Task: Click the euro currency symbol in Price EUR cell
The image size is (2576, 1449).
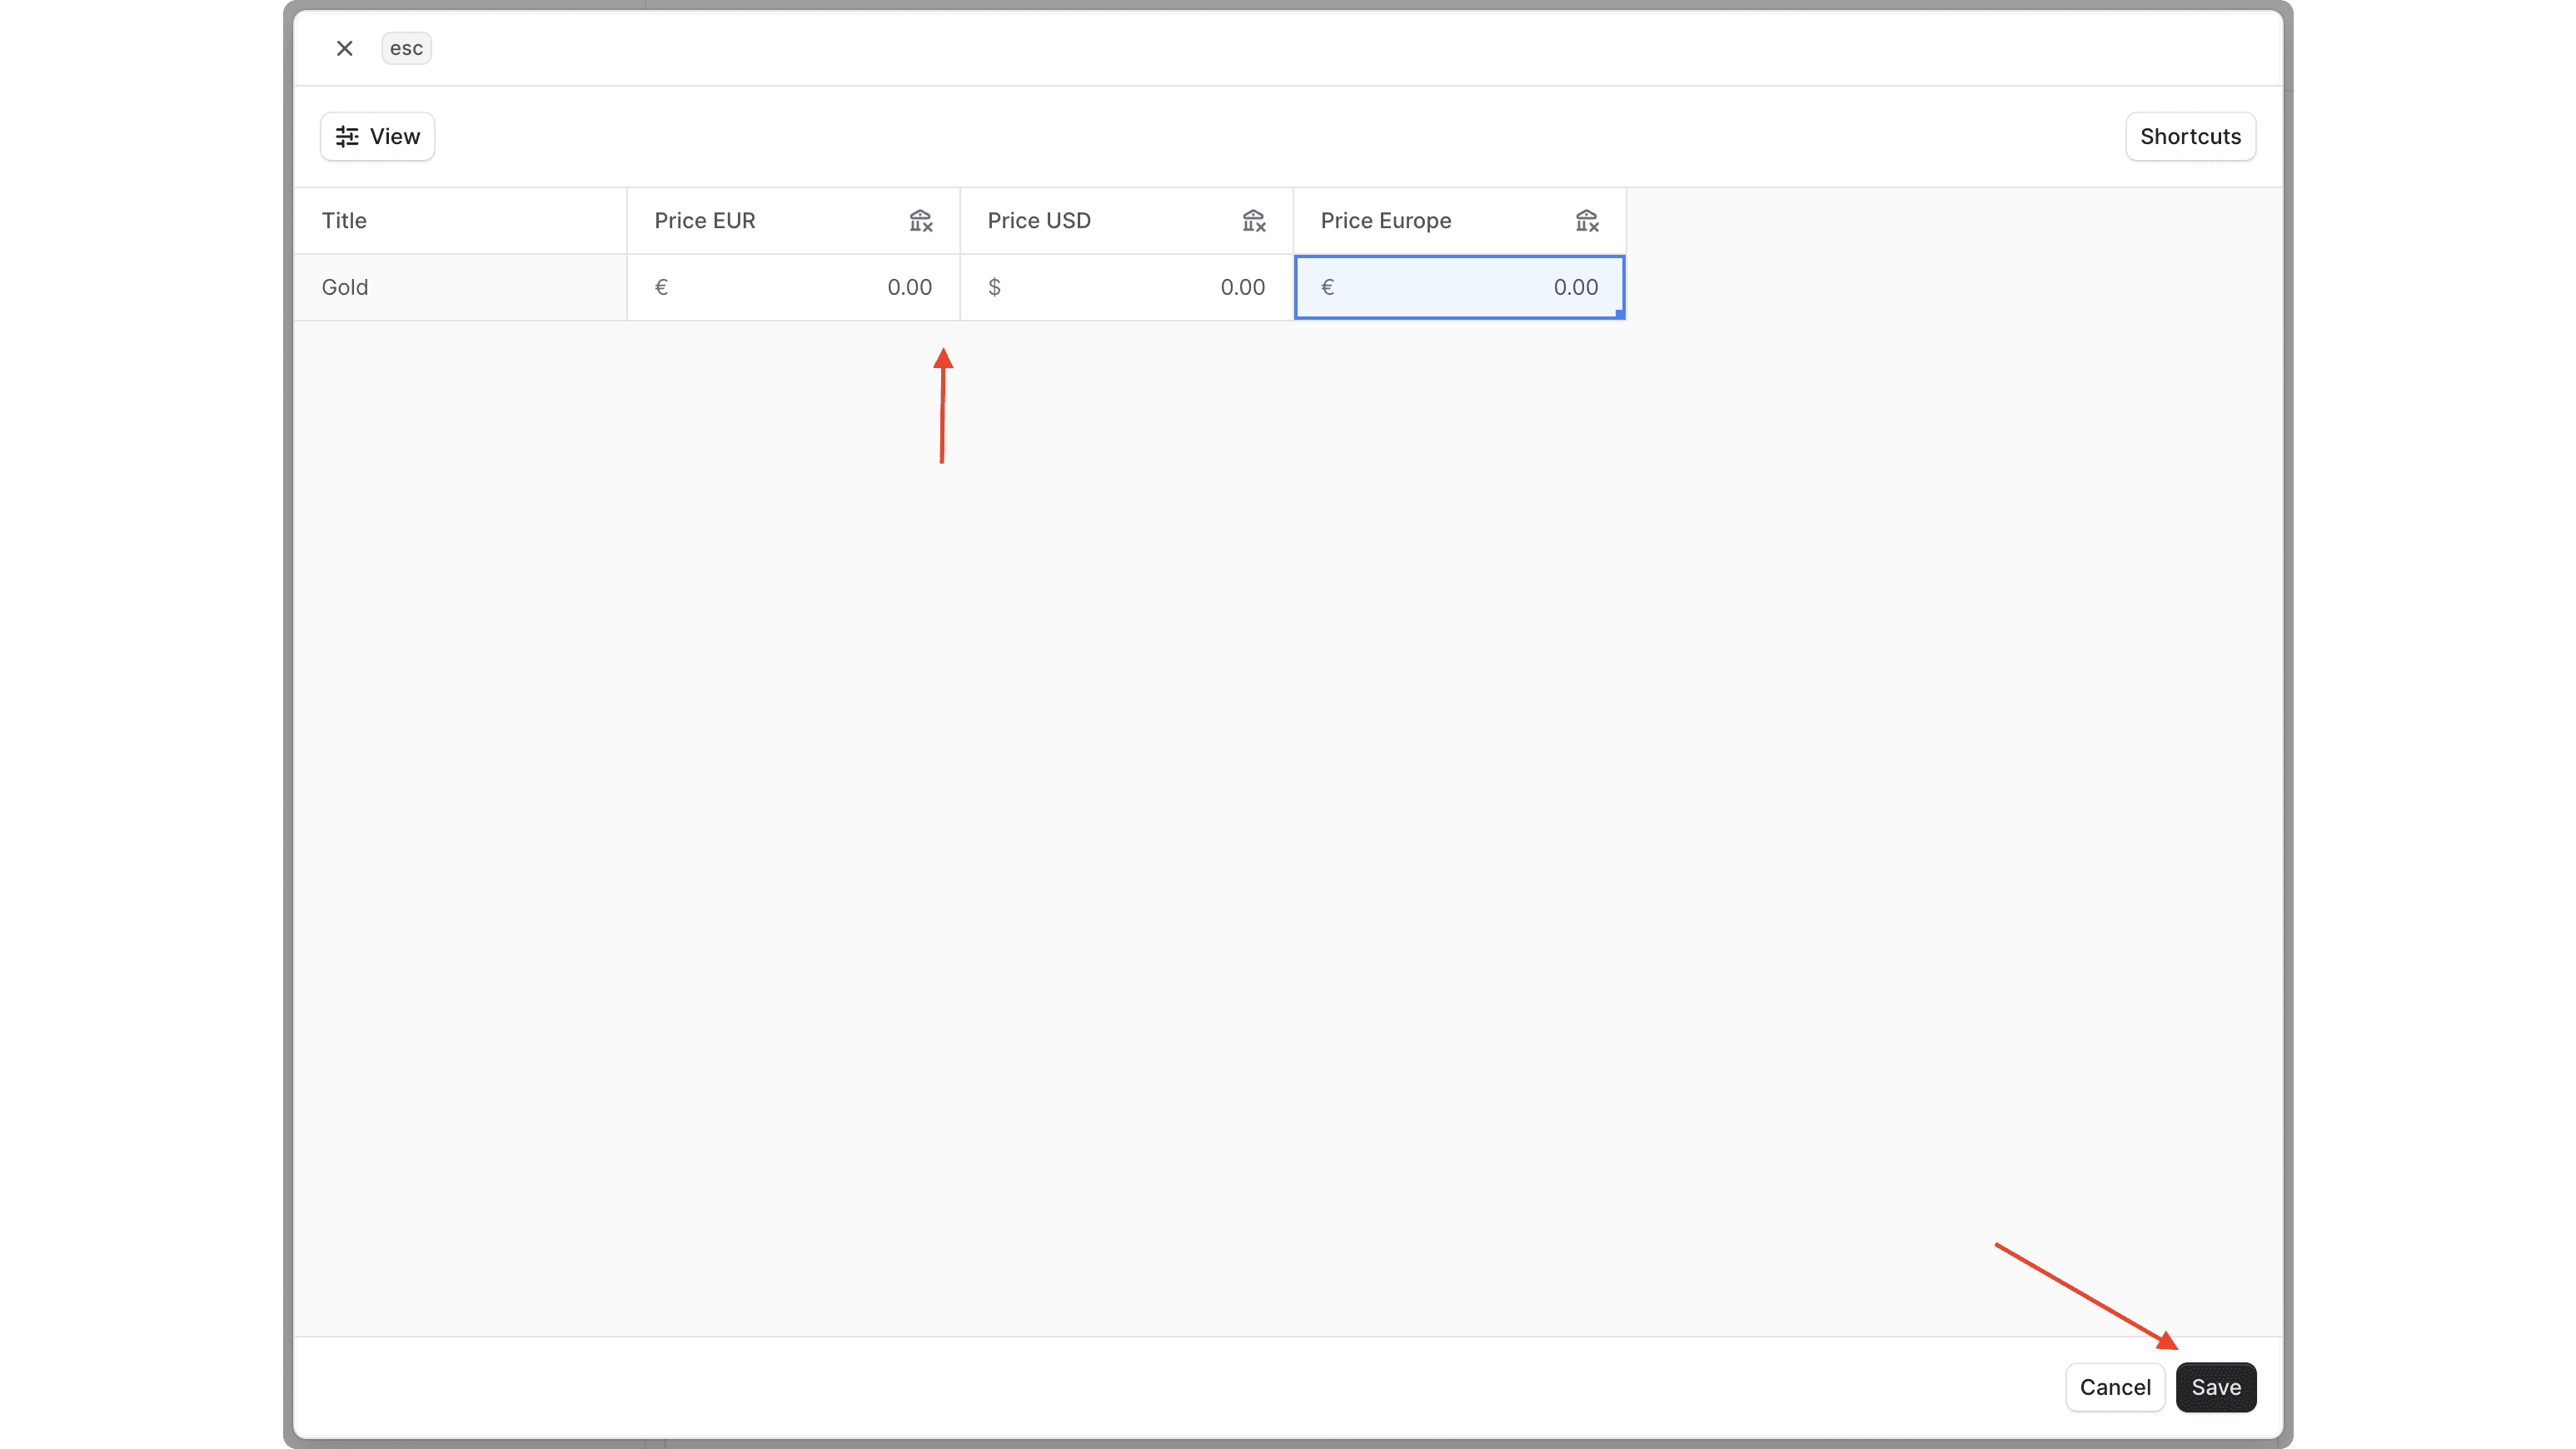Action: [x=662, y=287]
